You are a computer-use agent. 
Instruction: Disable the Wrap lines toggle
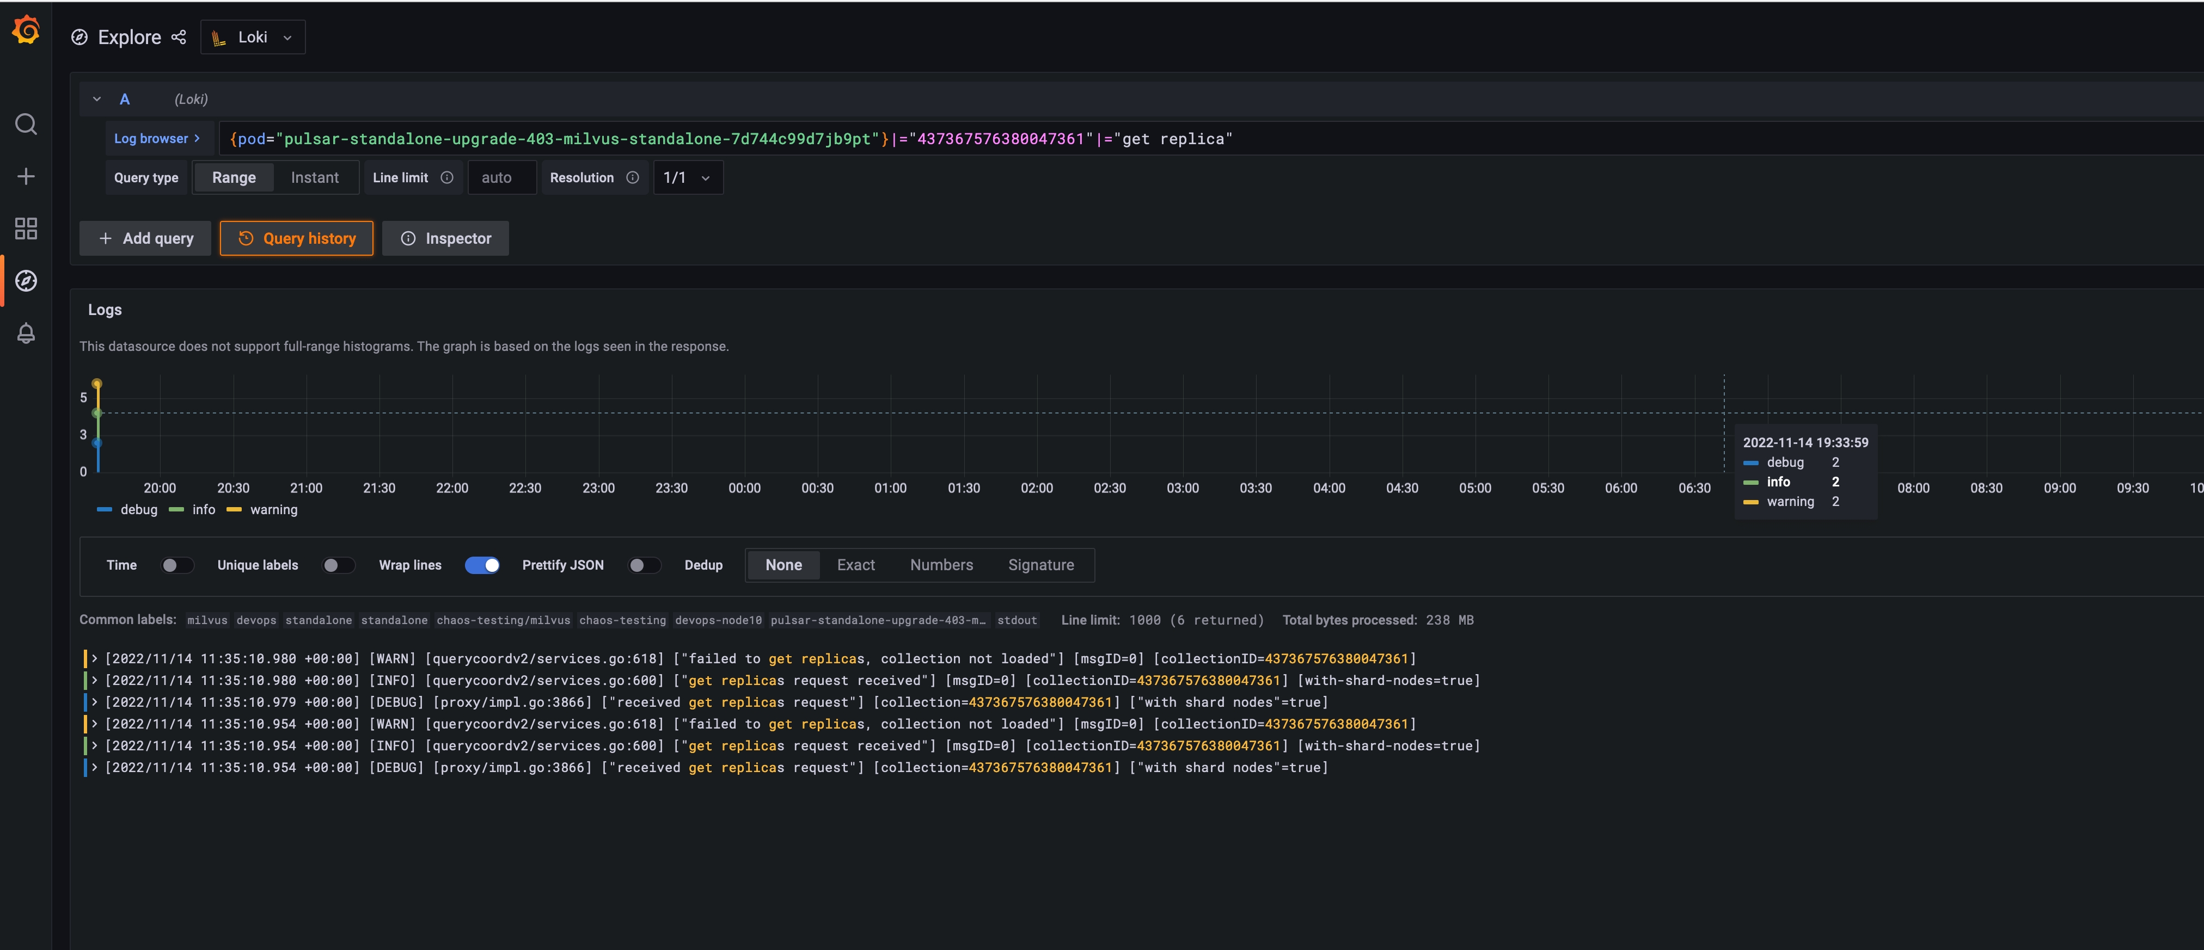(x=482, y=565)
